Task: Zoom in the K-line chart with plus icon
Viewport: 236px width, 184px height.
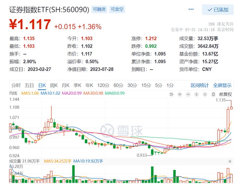Action: pyautogui.click(x=179, y=94)
